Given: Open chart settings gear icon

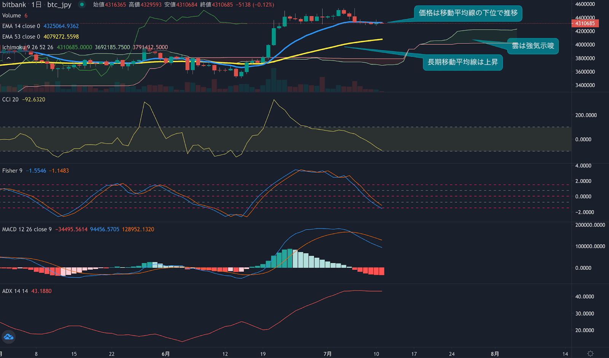Looking at the screenshot, I should pos(590,353).
